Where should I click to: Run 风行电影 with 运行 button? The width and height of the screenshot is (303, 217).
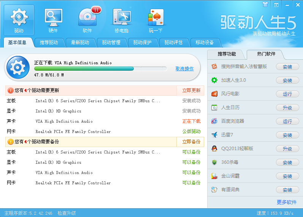[287, 94]
